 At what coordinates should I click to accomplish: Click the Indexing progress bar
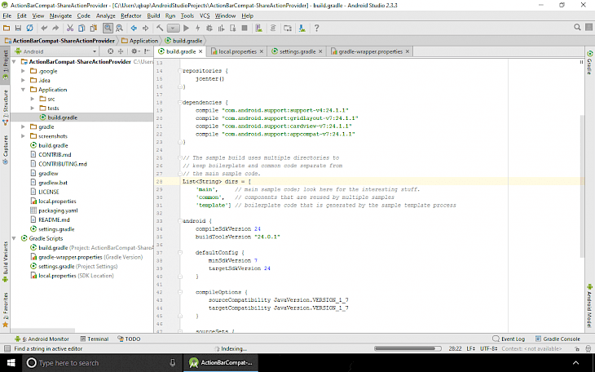[x=408, y=348]
